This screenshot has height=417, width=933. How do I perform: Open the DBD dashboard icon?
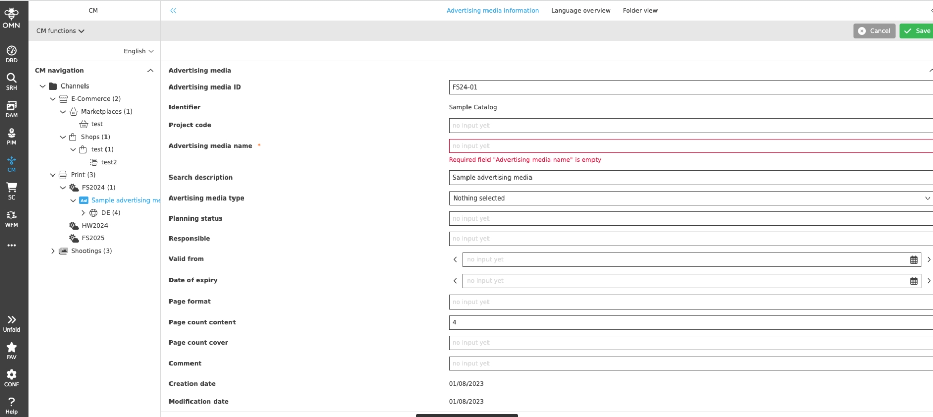[x=11, y=54]
